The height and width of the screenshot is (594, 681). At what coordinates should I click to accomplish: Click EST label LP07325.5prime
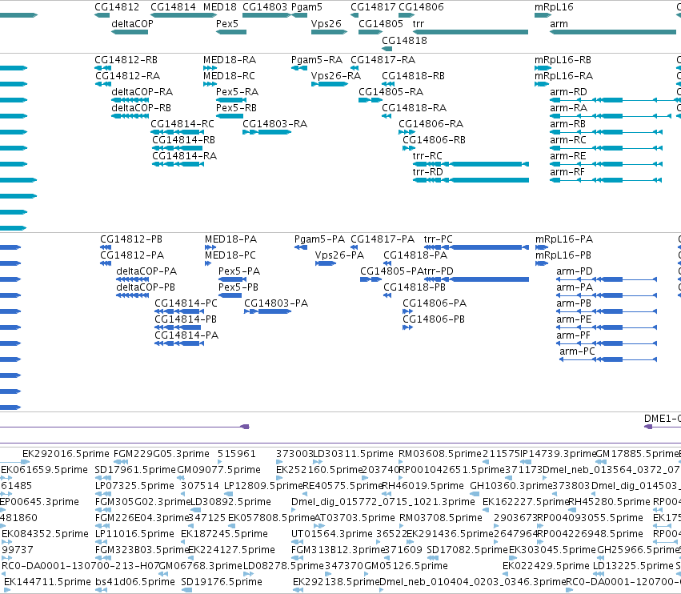pos(134,486)
